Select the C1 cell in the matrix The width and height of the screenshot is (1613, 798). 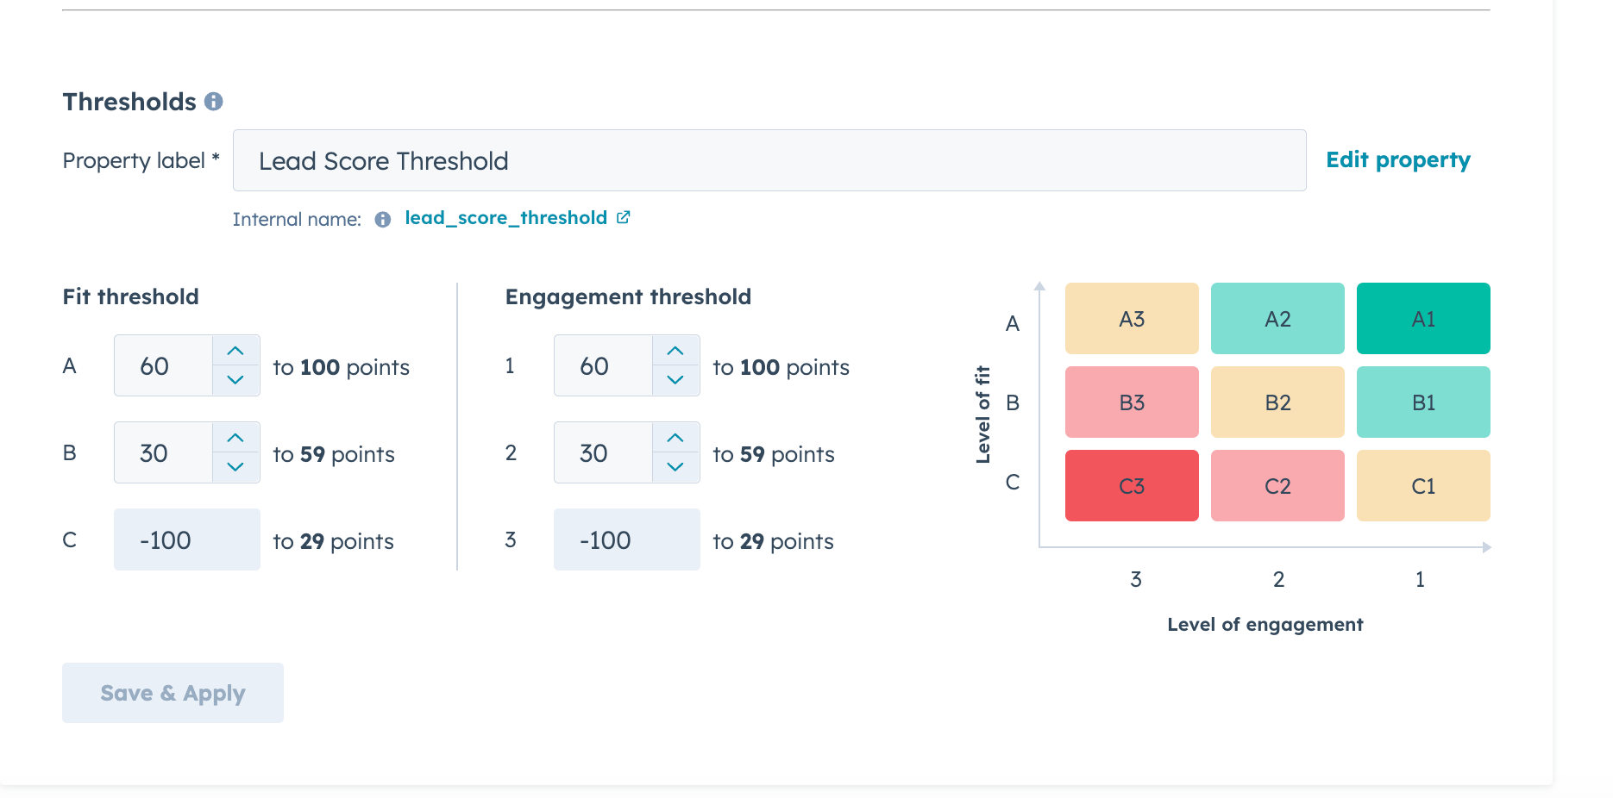(x=1422, y=485)
